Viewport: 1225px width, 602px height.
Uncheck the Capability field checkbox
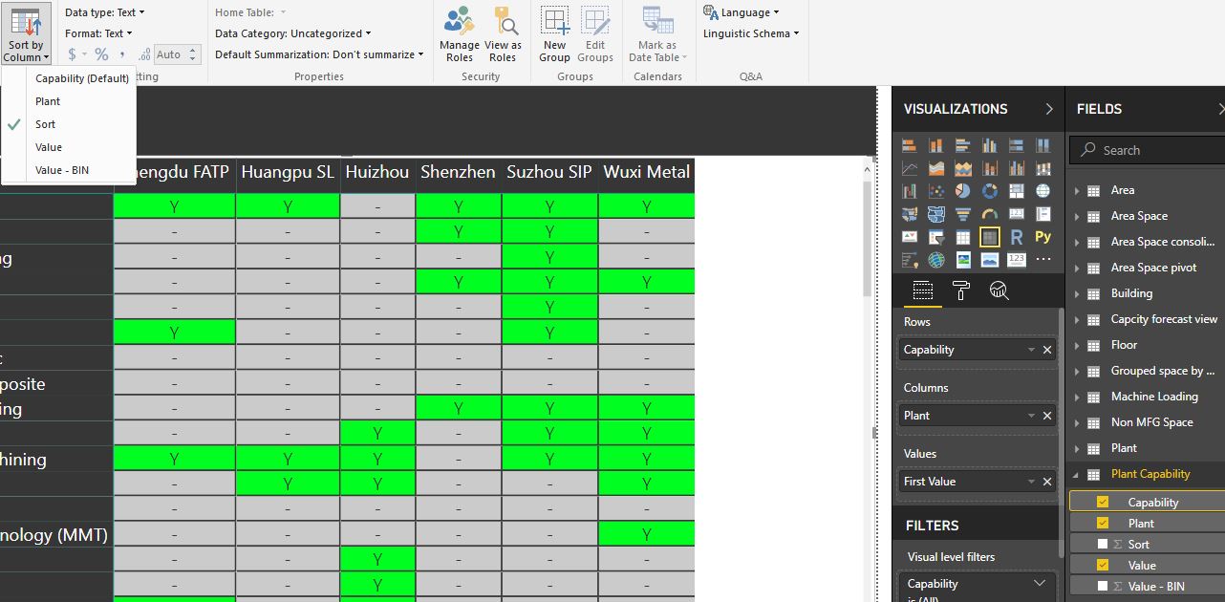click(x=1103, y=502)
